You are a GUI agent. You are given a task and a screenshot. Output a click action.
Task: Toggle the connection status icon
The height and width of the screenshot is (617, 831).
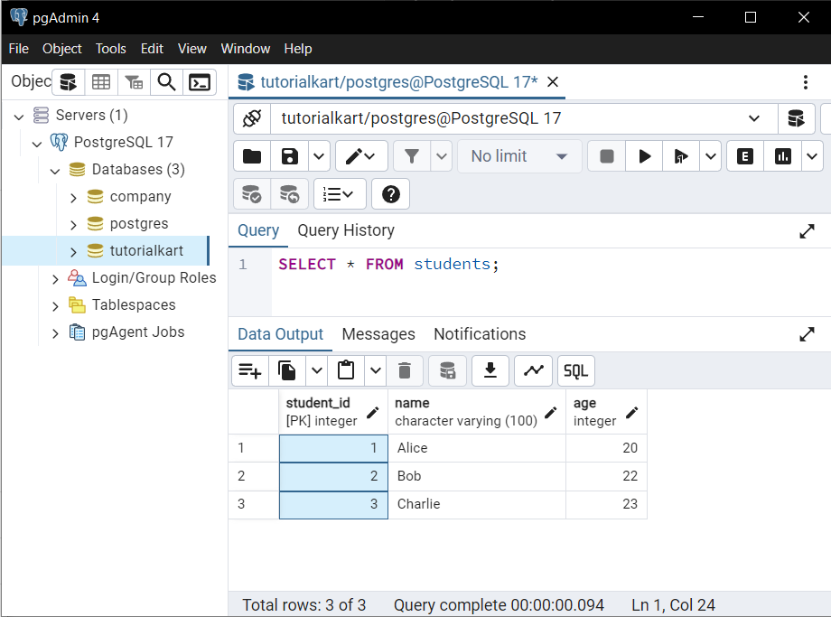[252, 118]
